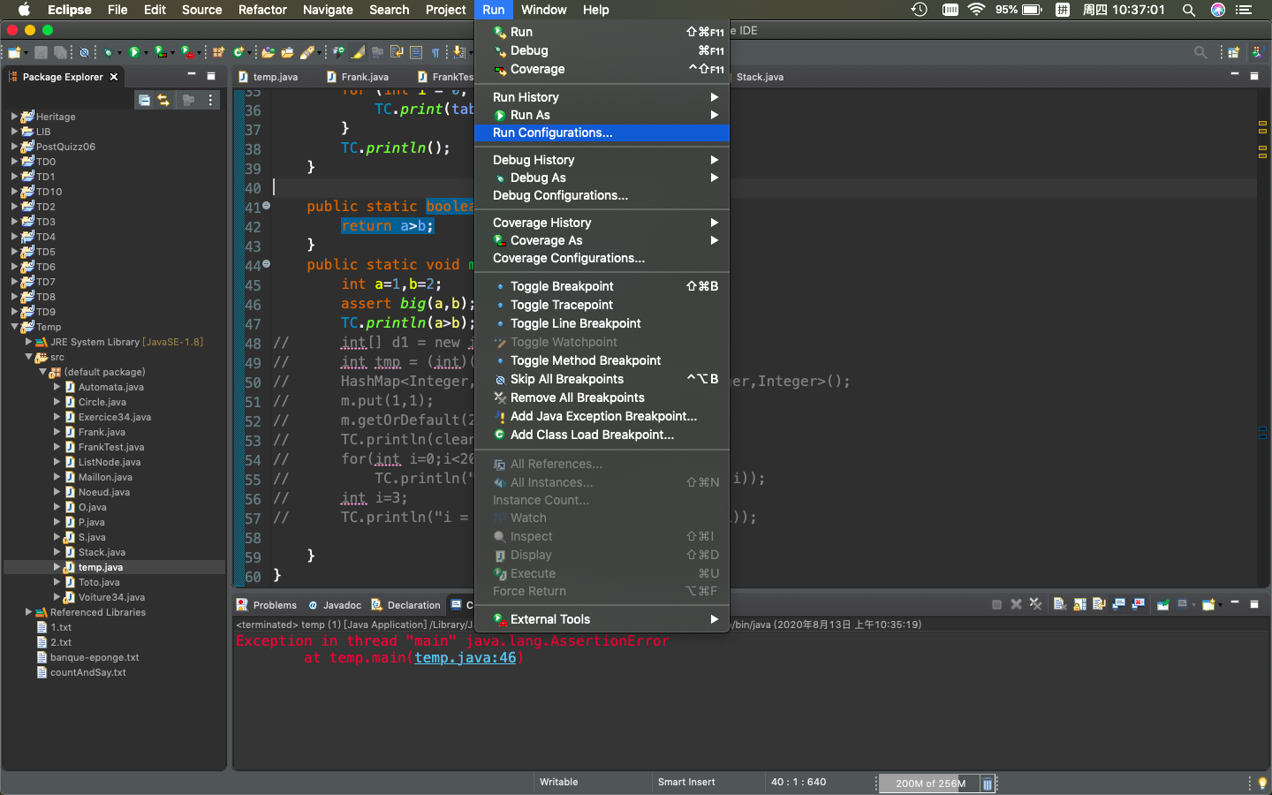Screen dimensions: 1272x795
Task: Click the Open Perspective icon
Action: tap(1233, 53)
